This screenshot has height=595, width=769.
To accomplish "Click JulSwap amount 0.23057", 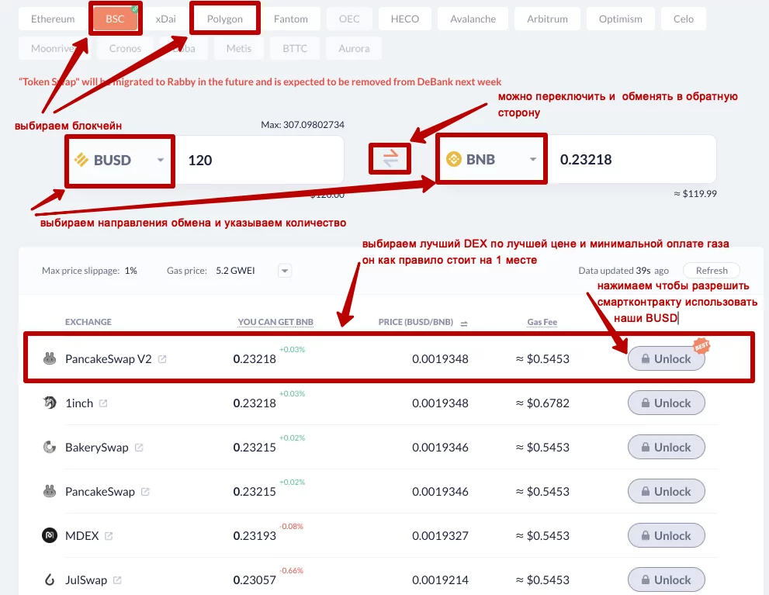I will 255,579.
